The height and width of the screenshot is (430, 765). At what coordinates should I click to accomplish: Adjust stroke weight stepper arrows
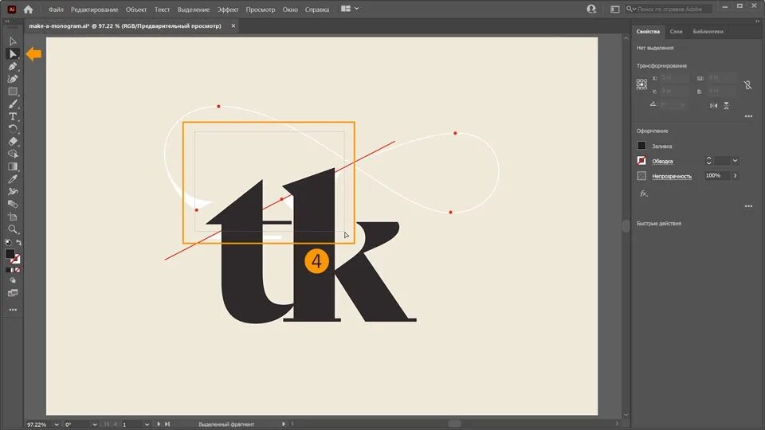[708, 160]
